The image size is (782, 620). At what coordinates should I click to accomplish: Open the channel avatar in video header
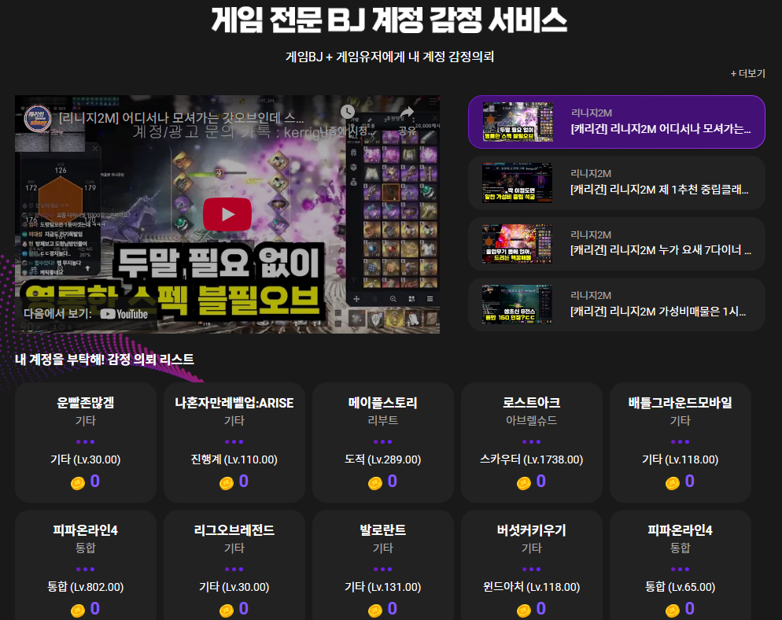pos(38,118)
